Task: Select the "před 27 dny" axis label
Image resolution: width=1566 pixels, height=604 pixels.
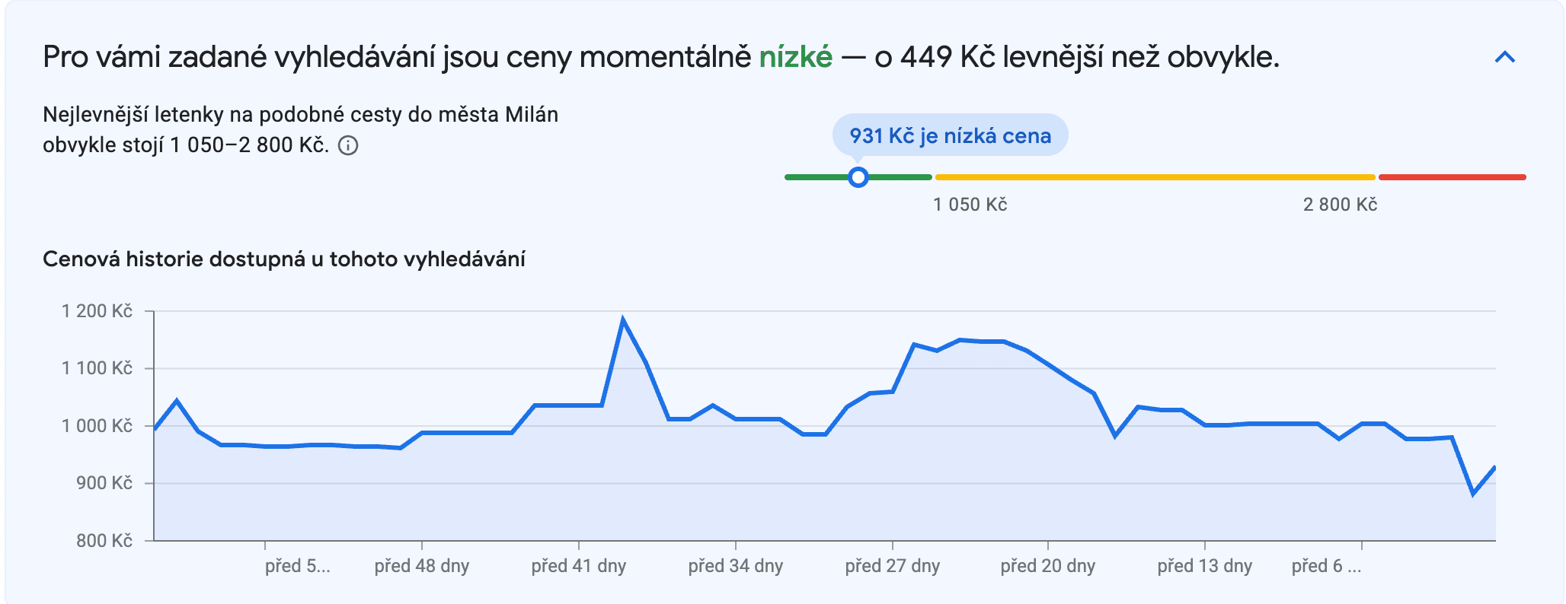Action: [x=892, y=566]
